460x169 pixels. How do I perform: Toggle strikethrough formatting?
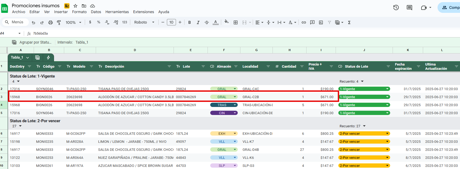click(207, 22)
